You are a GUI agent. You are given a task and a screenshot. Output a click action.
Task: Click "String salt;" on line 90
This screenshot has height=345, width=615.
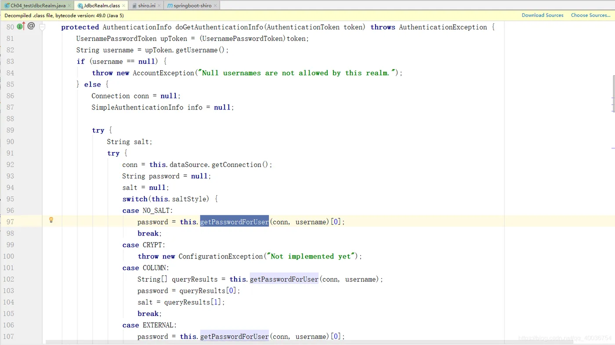130,142
